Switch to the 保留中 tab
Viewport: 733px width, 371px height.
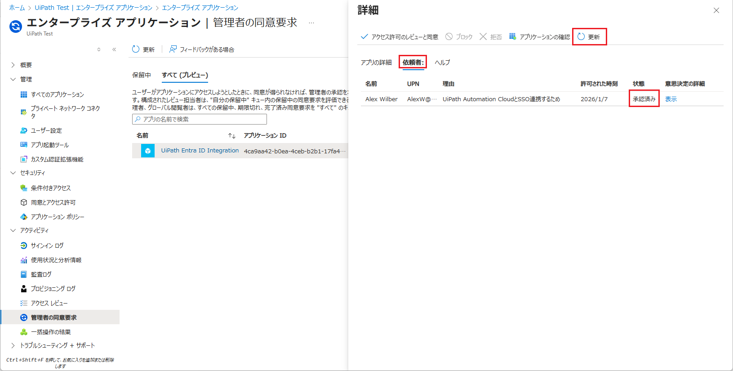pyautogui.click(x=142, y=75)
